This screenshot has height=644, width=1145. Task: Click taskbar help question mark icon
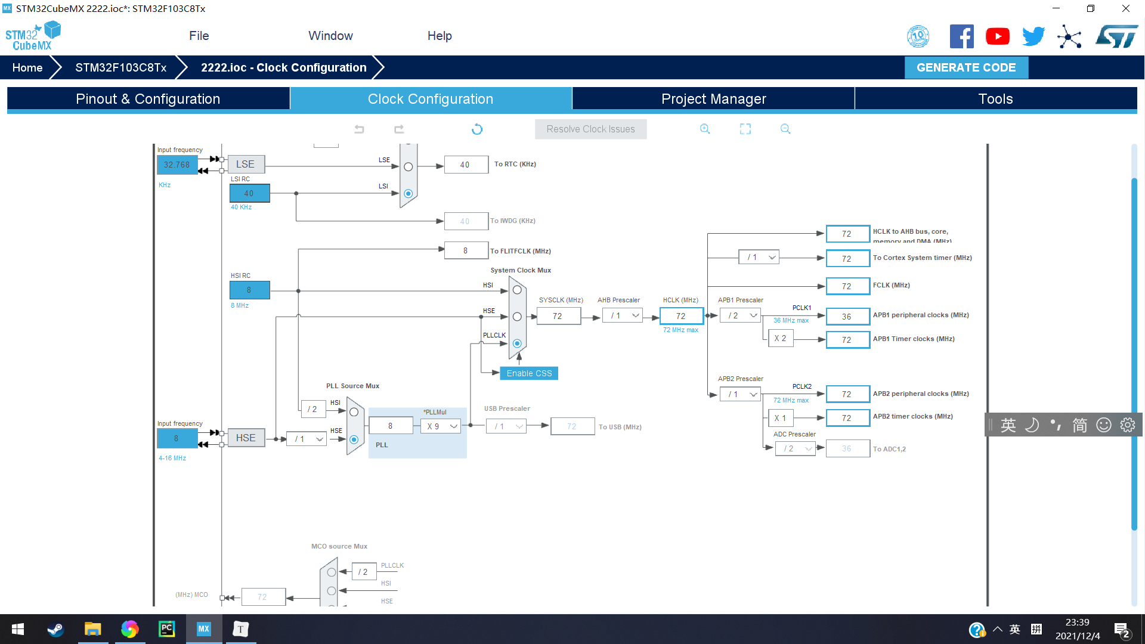(977, 630)
